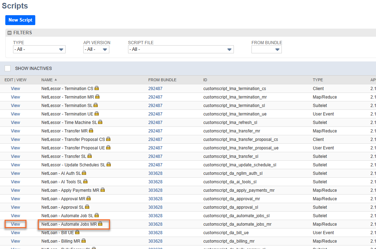Expand the Script File dropdown
This screenshot has height=249, width=376.
pyautogui.click(x=181, y=49)
